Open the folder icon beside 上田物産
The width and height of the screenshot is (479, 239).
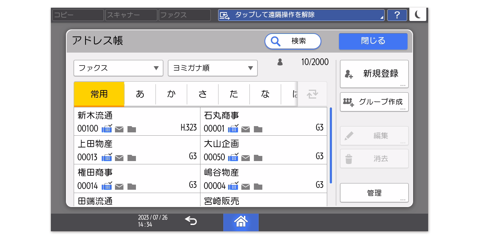click(x=132, y=158)
